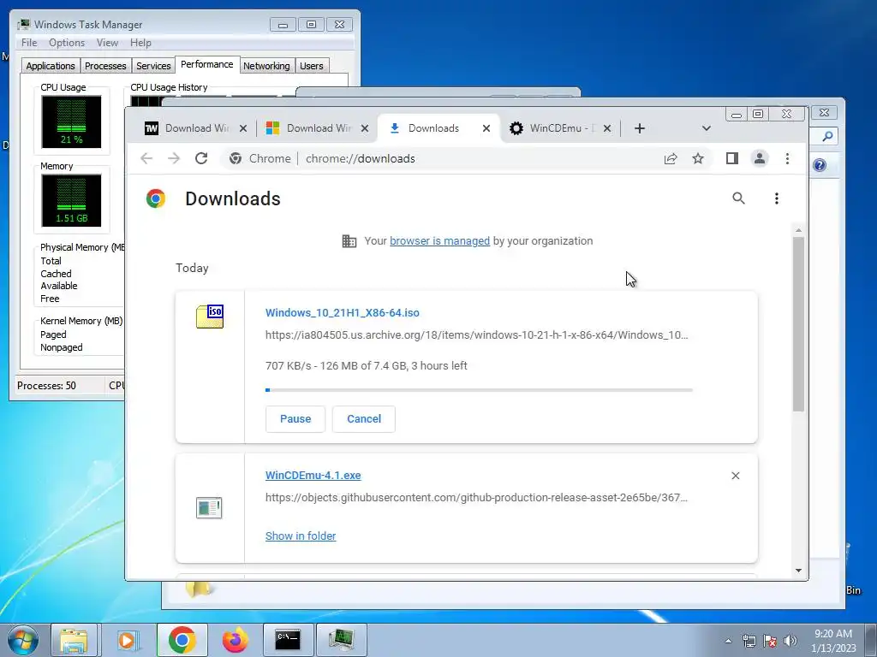The image size is (877, 657).
Task: Open Task Manager's Help menu
Action: point(140,43)
